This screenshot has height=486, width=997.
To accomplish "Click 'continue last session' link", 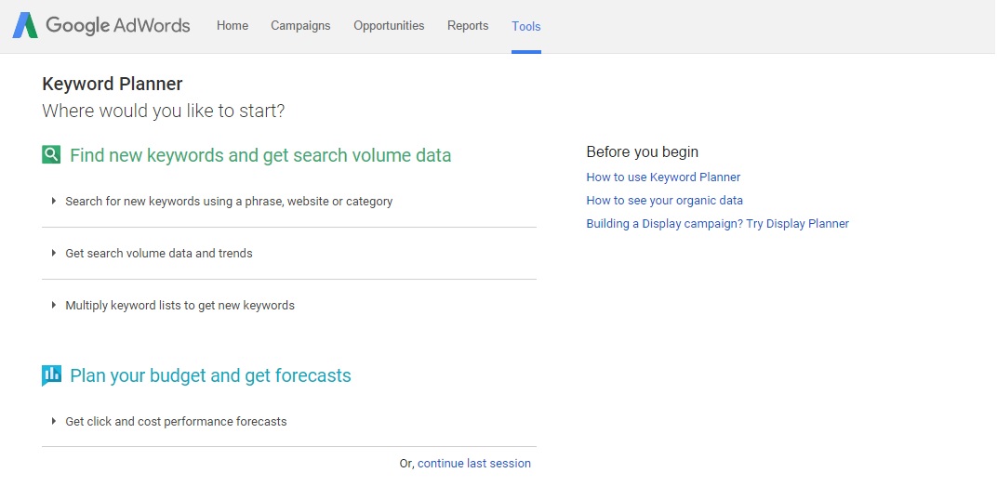I will [474, 463].
